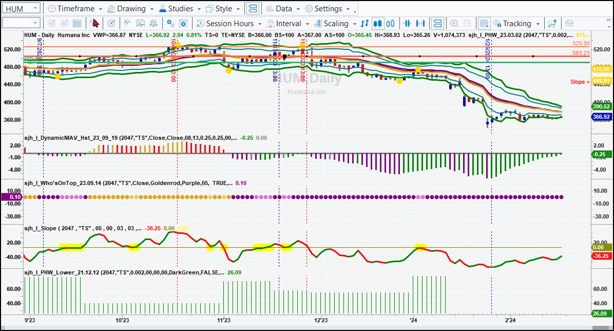The width and height of the screenshot is (614, 331).
Task: Click the 12'23 date label on the time axis
Action: click(321, 320)
